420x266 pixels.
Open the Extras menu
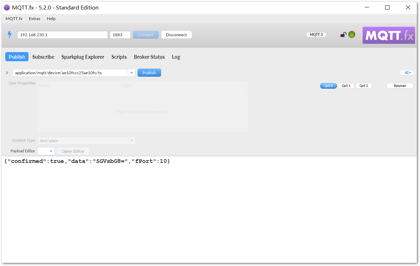pos(34,19)
